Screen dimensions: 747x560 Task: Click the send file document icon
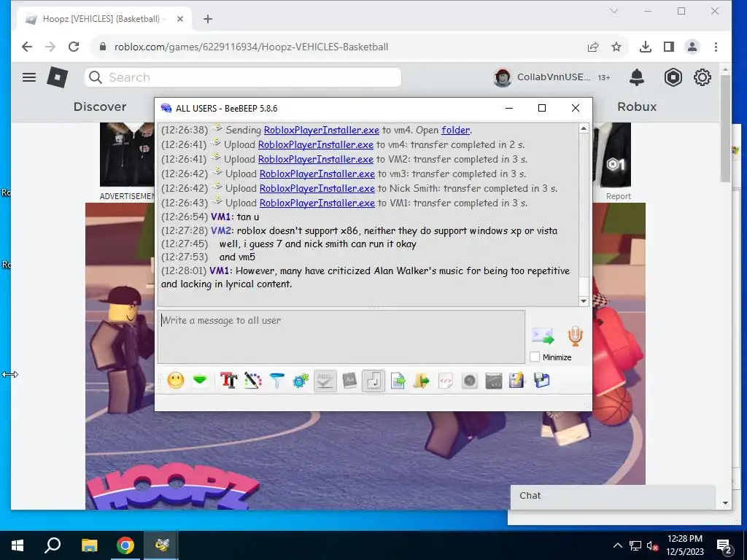click(x=398, y=381)
